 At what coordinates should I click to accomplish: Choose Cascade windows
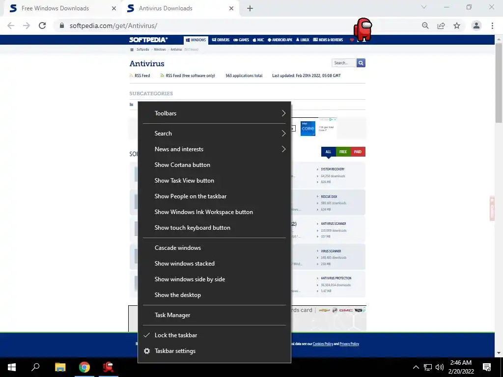pos(214,248)
